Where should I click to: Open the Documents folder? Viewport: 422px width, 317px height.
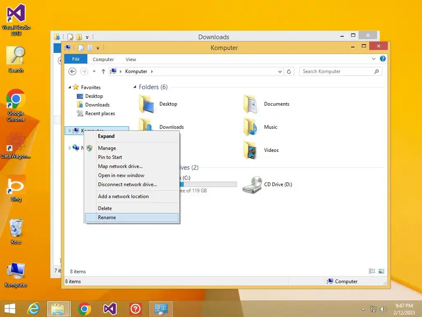click(267, 104)
